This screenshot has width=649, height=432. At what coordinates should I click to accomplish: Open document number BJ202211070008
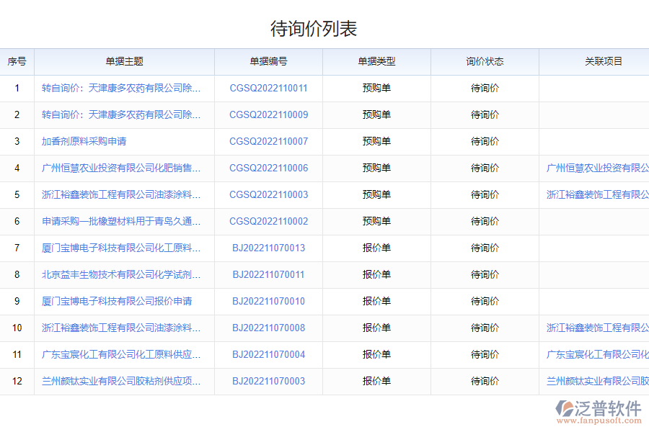268,328
